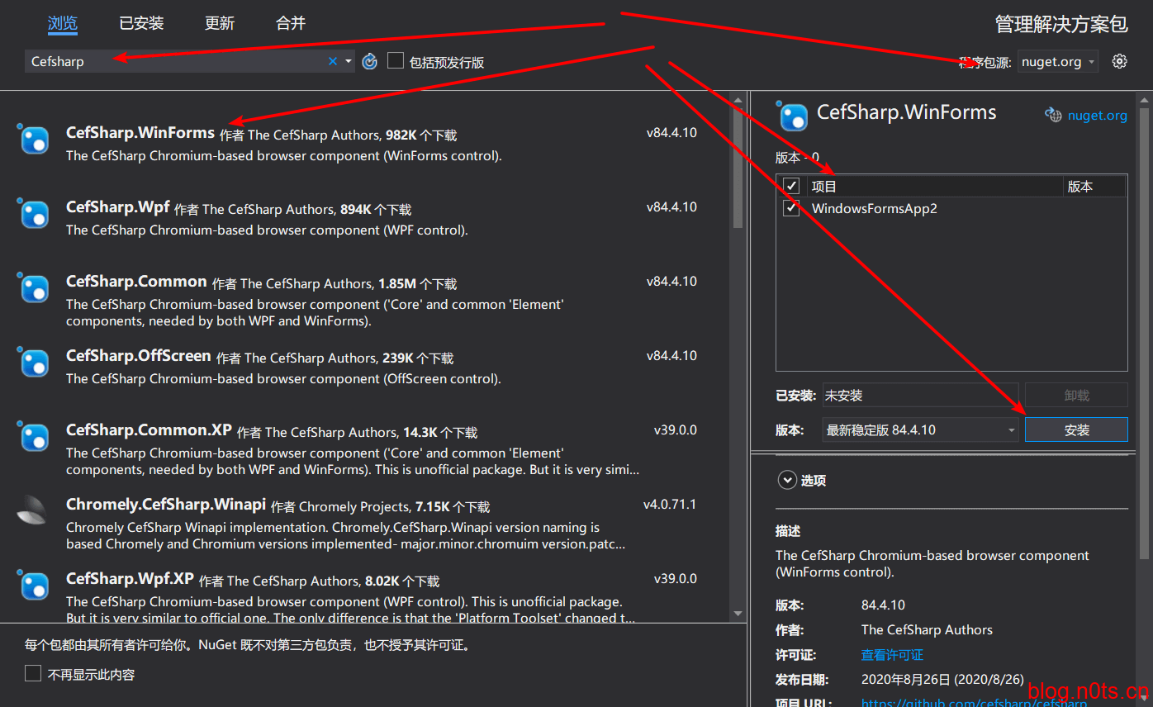This screenshot has height=707, width=1153.
Task: Open the 查看许可证 view license link
Action: (x=892, y=654)
